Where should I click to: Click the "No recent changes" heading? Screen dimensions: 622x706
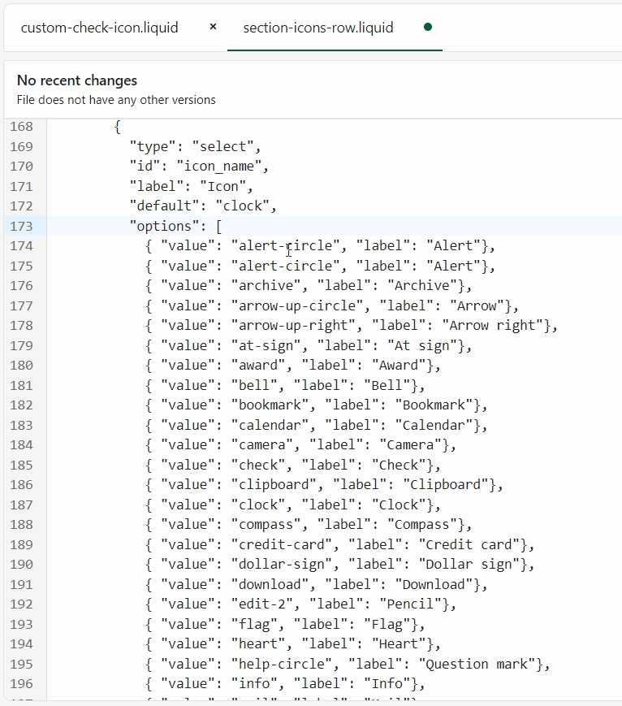(x=77, y=80)
